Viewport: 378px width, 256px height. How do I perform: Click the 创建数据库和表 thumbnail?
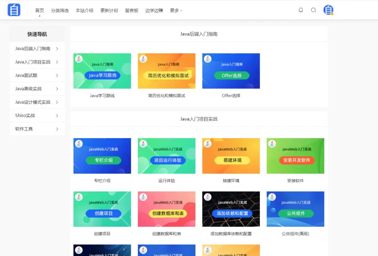click(x=167, y=209)
